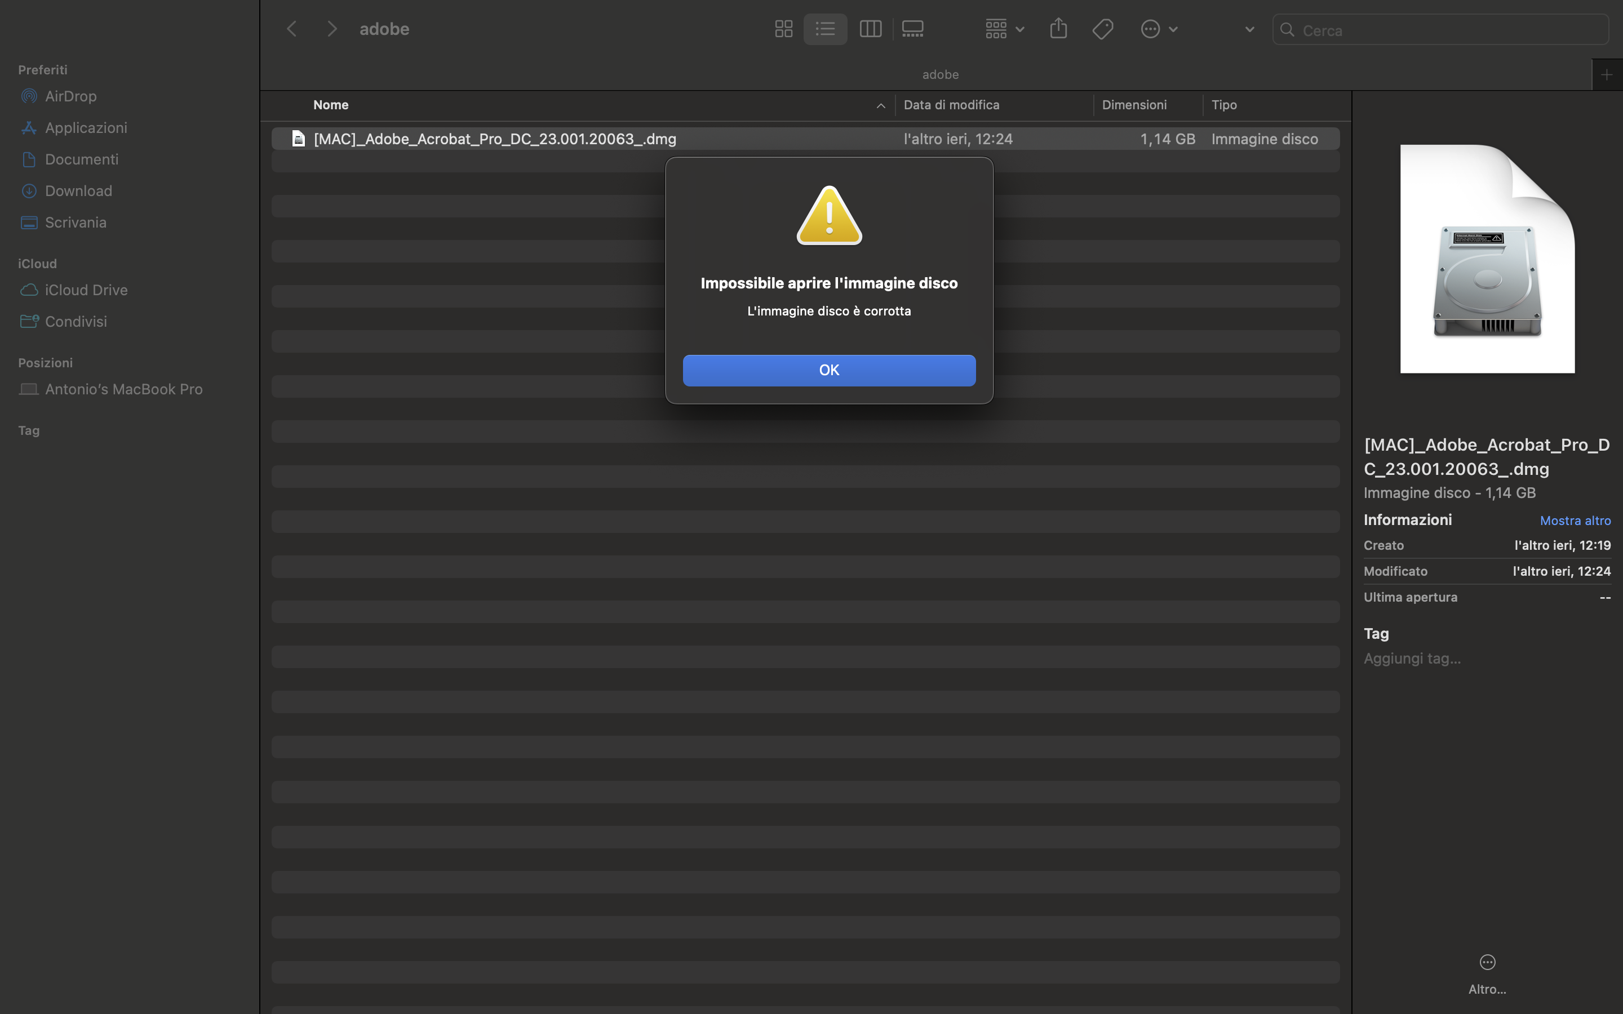Click the Creato date value

[1562, 545]
